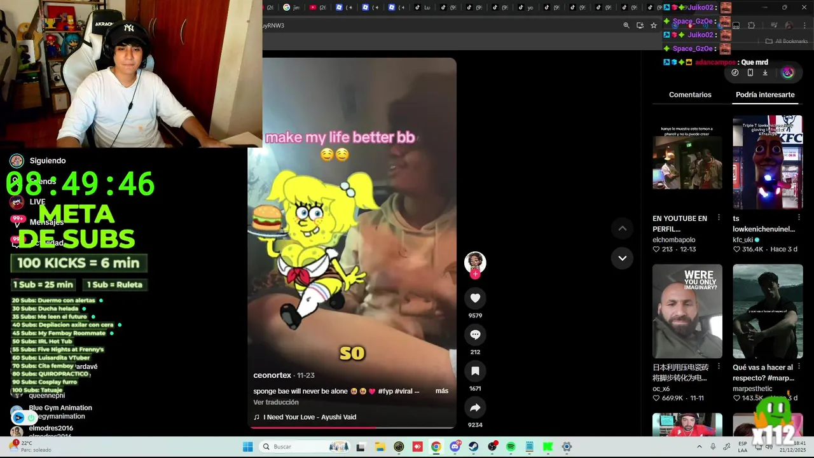Open the Chrome media control icon

coord(774,25)
